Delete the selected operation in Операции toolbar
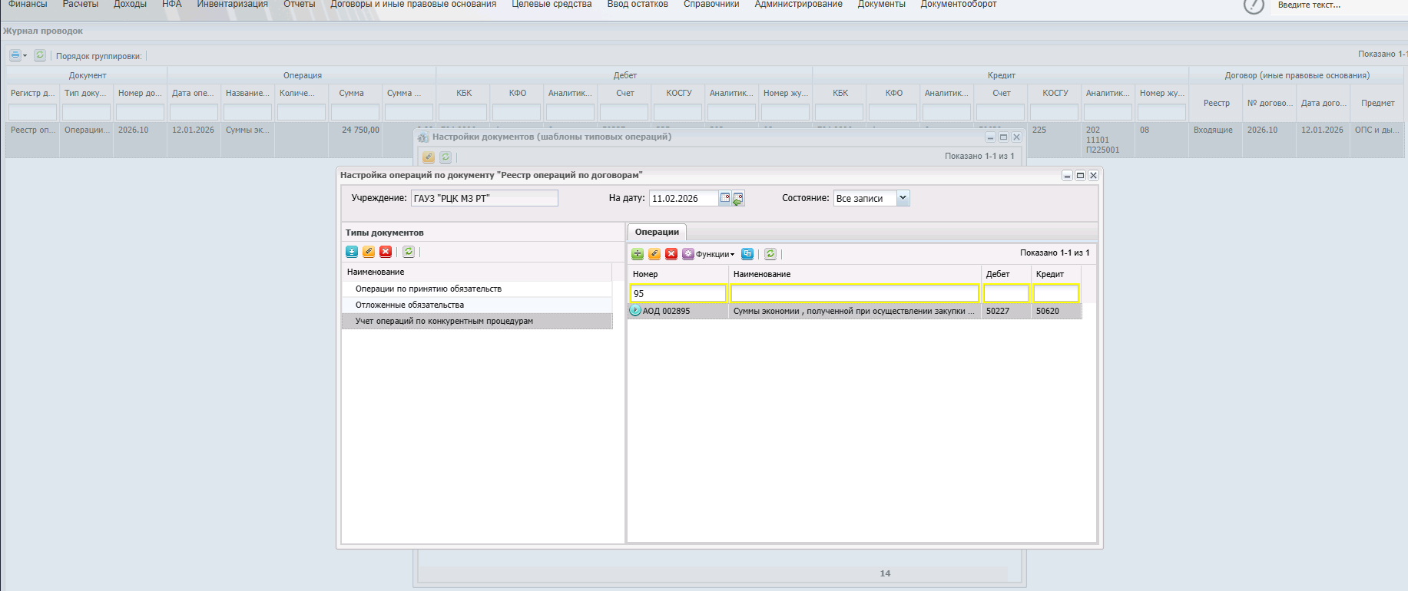 click(x=671, y=254)
